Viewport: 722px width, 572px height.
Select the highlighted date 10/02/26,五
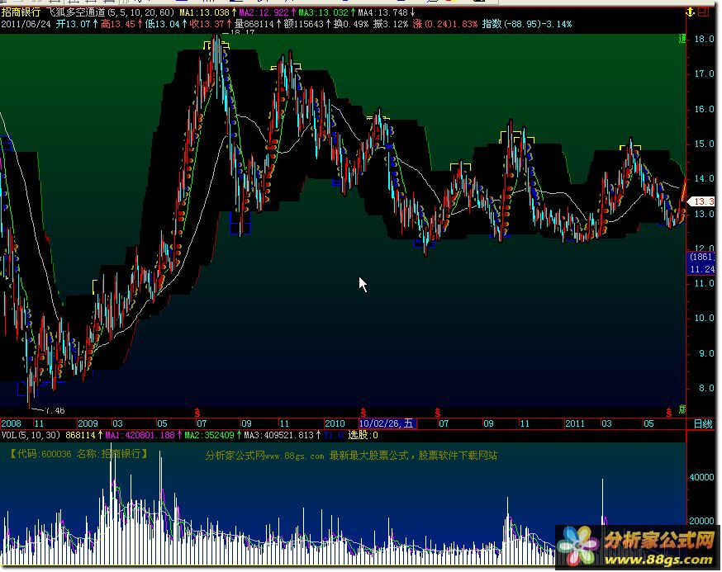tap(387, 423)
